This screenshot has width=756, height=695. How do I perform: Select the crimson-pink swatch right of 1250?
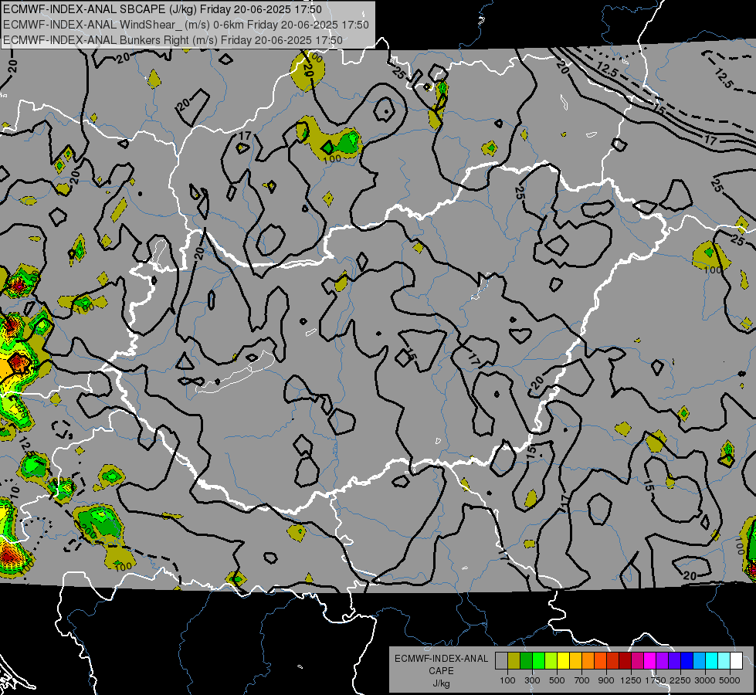coord(637,661)
